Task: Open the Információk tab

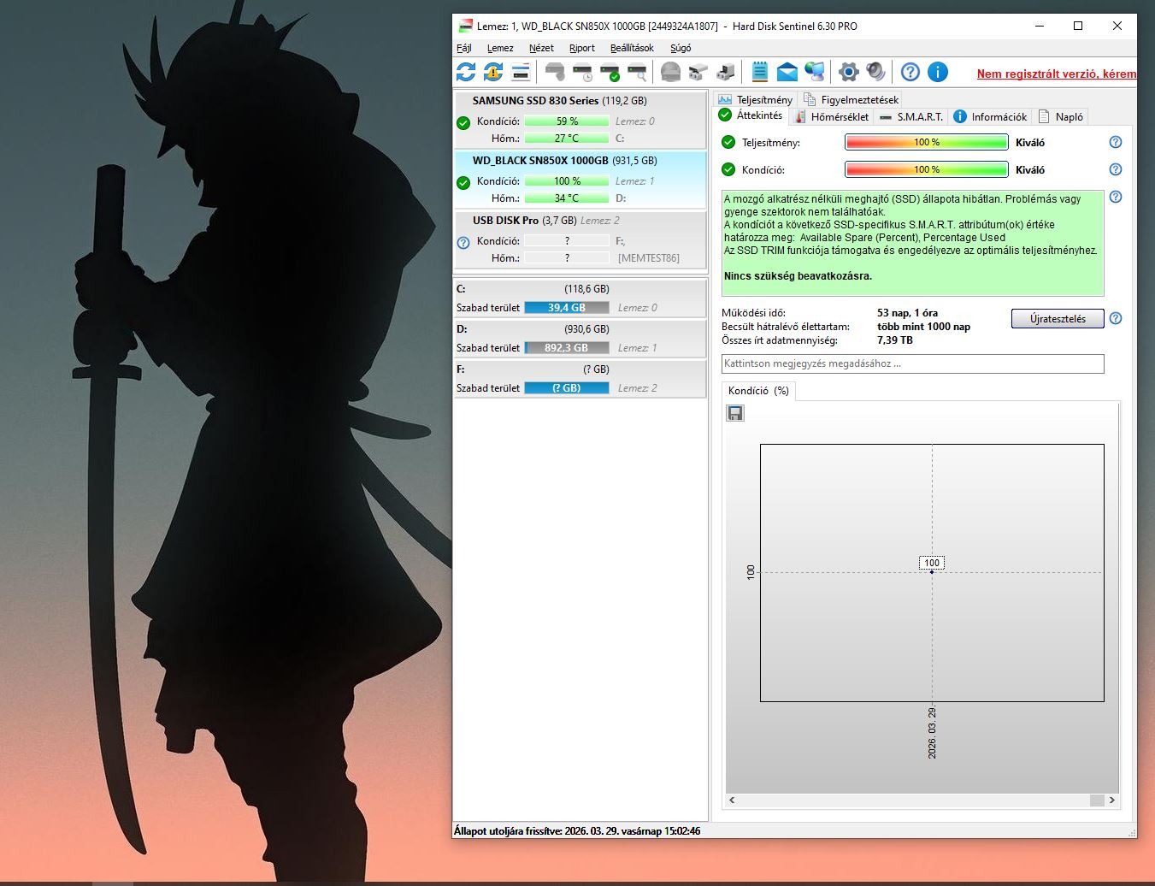Action: coord(990,116)
